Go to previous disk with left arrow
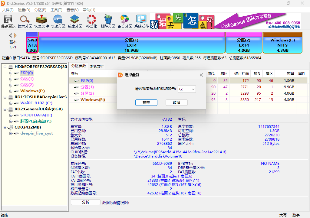 (x=11, y=35)
